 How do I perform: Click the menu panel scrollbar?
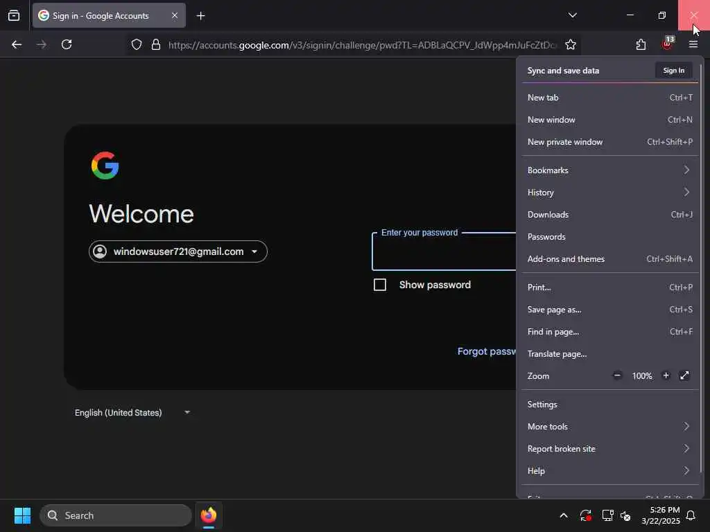[x=701, y=269]
